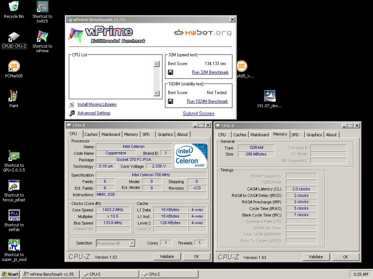
Task: Click the HWBOT.org logo in wPrime
Action: 203,32
